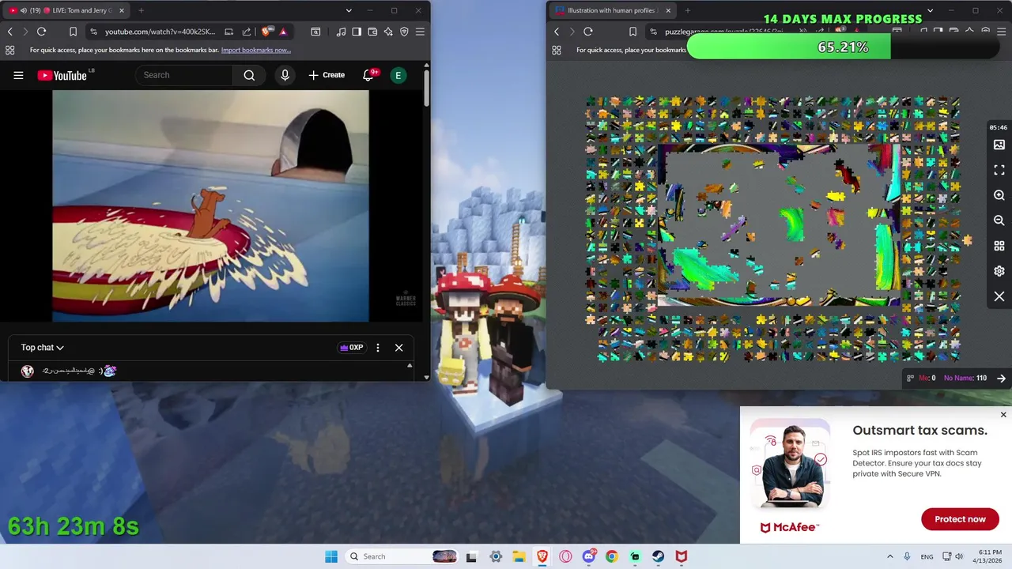Open a new tab in YouTube window
The height and width of the screenshot is (569, 1012).
pyautogui.click(x=141, y=10)
